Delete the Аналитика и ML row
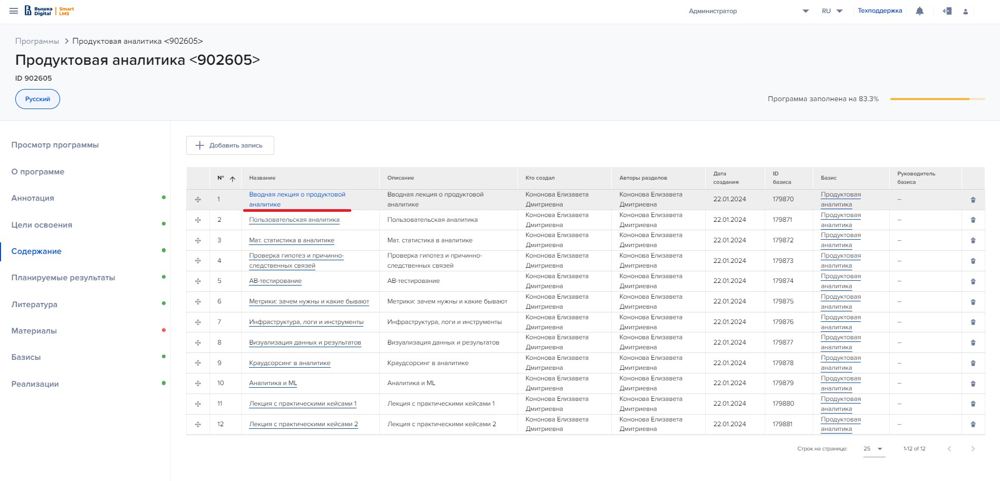Image resolution: width=1000 pixels, height=481 pixels. point(973,384)
